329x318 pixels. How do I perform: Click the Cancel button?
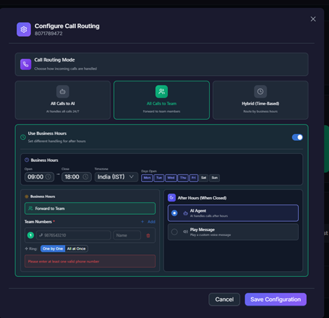click(224, 300)
